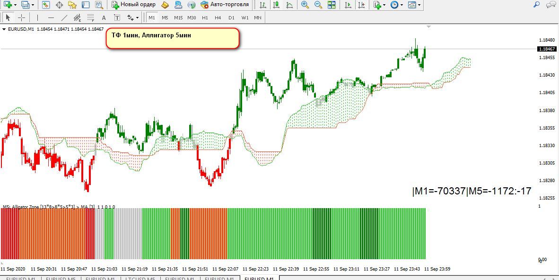The width and height of the screenshot is (559, 280).
Task: Open the Market Watch window
Action: click(x=46, y=5)
